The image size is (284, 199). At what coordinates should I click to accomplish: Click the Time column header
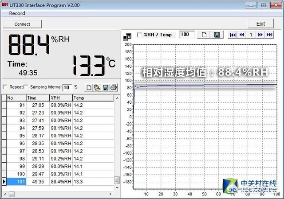tap(38, 98)
